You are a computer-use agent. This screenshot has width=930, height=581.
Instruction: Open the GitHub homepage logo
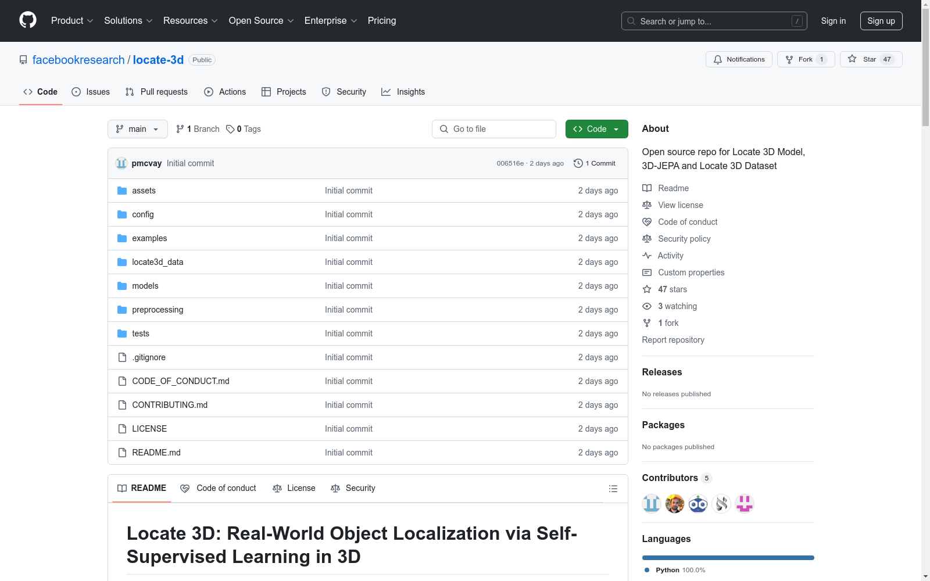pyautogui.click(x=28, y=20)
